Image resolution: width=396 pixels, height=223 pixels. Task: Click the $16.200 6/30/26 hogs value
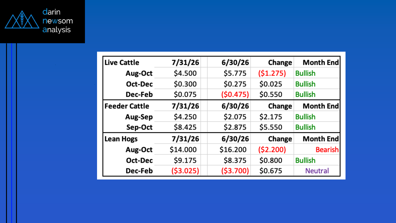233,150
